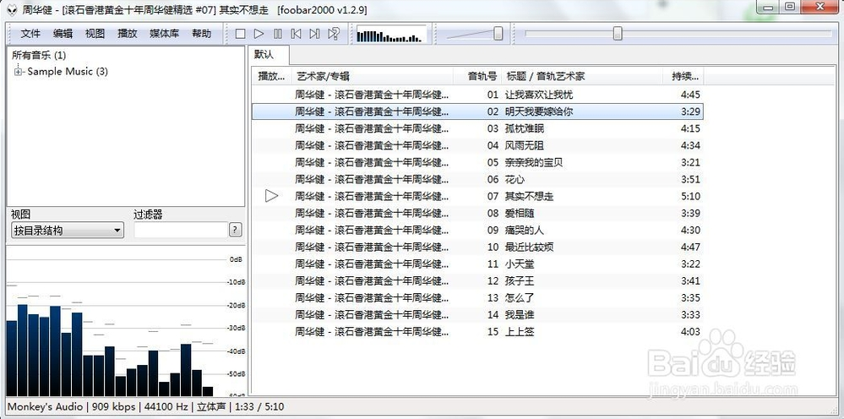
Task: Select track 04 风雨无阻
Action: coord(478,145)
